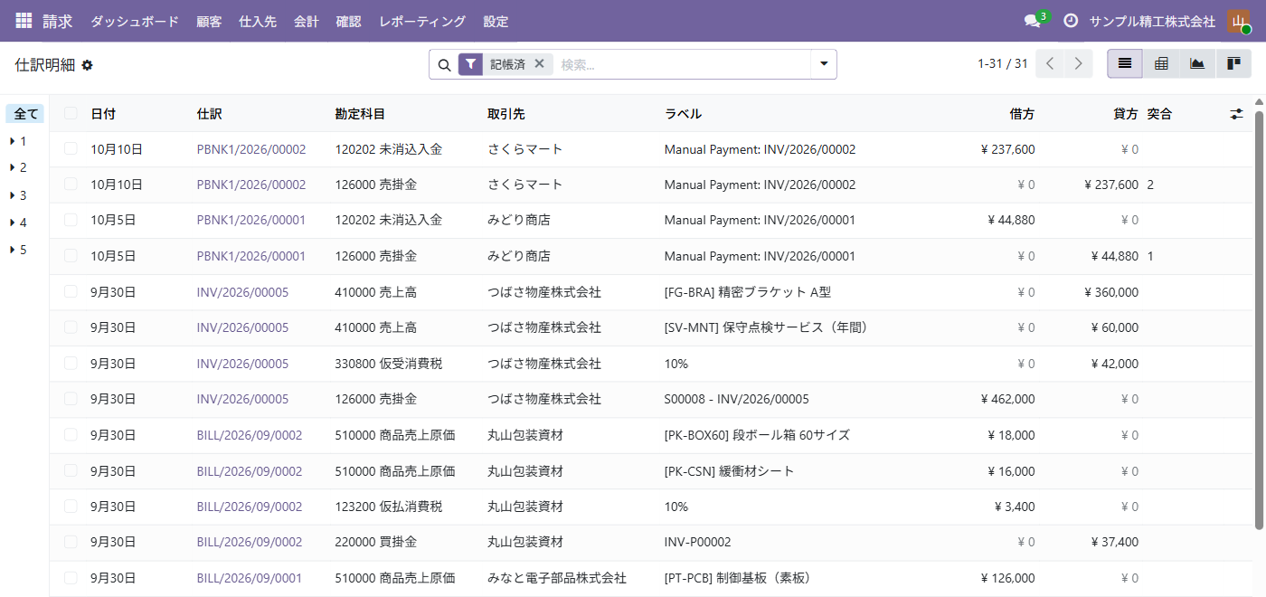Click the filter funnel icon in 記帳済 facet
The width and height of the screenshot is (1266, 597).
click(470, 64)
